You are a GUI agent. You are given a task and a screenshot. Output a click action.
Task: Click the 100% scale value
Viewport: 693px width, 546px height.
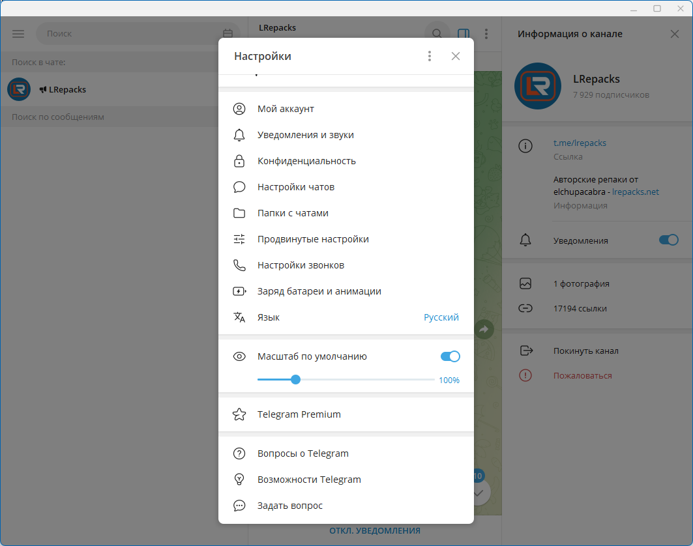coord(449,380)
